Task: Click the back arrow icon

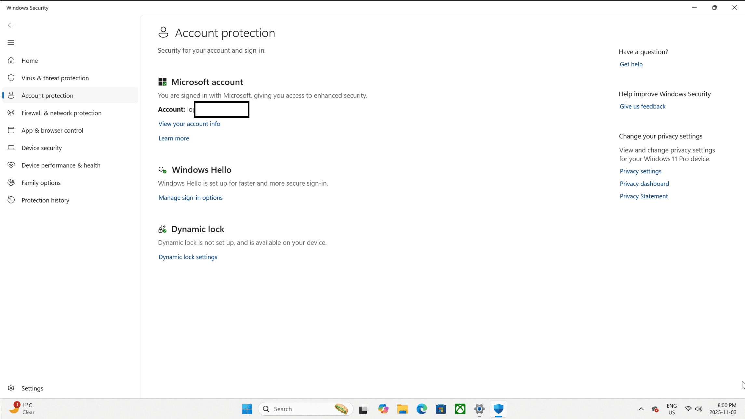Action: pos(11,25)
